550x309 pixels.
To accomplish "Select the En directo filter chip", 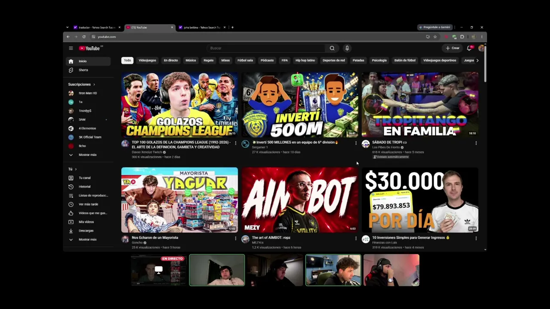I will 171,61.
